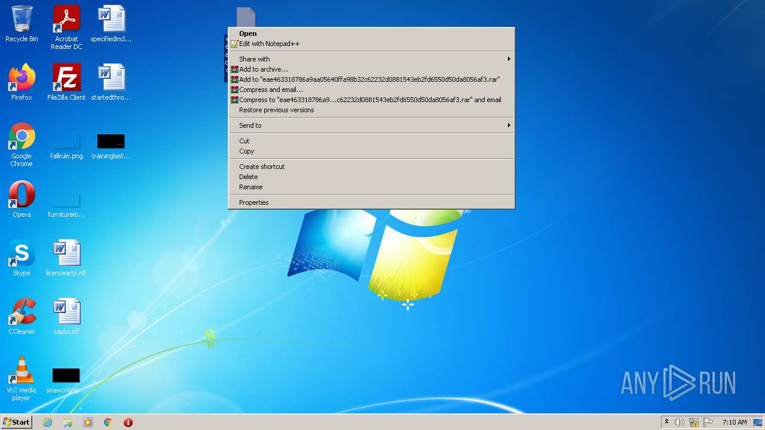Viewport: 765px width, 430px height.
Task: Select Restore previous versions
Action: pyautogui.click(x=371, y=110)
